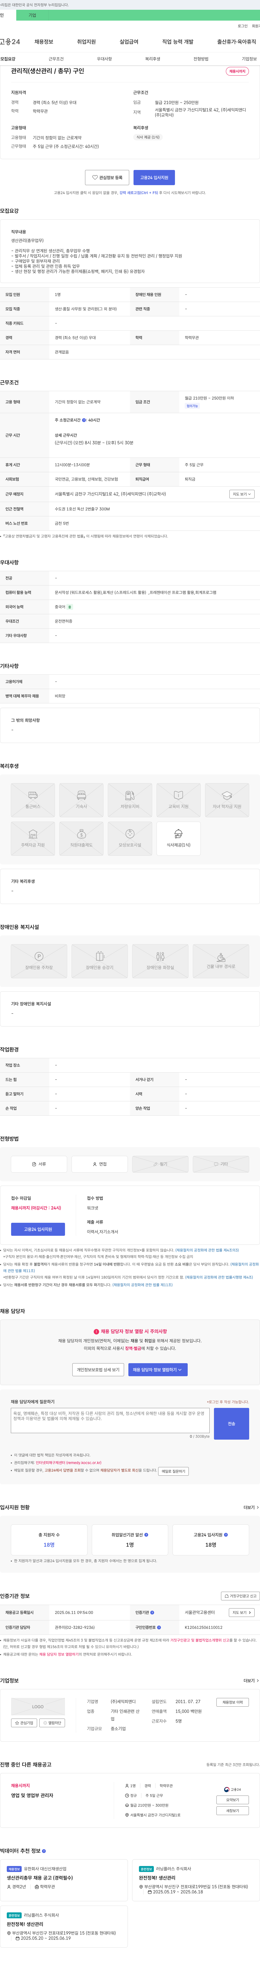Click the 채용정보 이력 button
The height and width of the screenshot is (1972, 260).
[232, 1703]
